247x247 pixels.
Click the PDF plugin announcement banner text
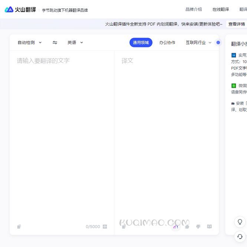pos(164,24)
